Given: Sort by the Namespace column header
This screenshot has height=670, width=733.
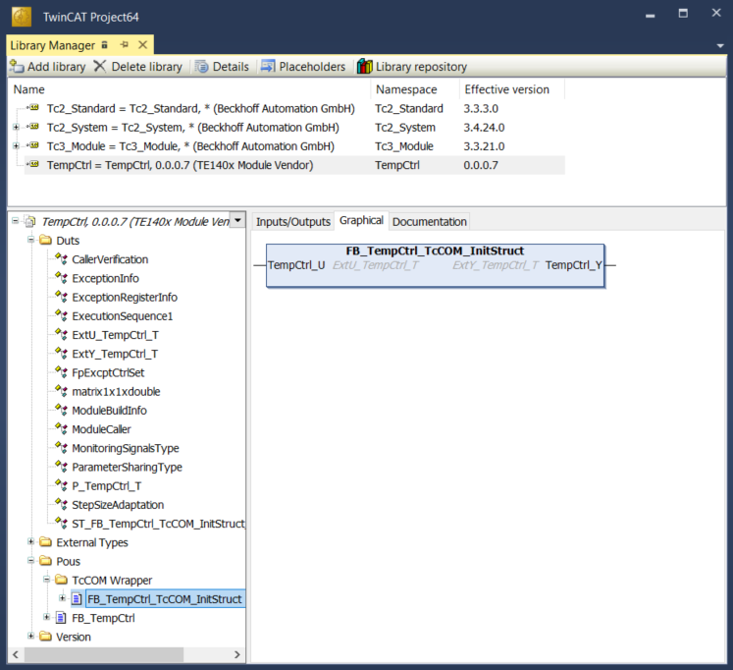Looking at the screenshot, I should click(x=415, y=89).
